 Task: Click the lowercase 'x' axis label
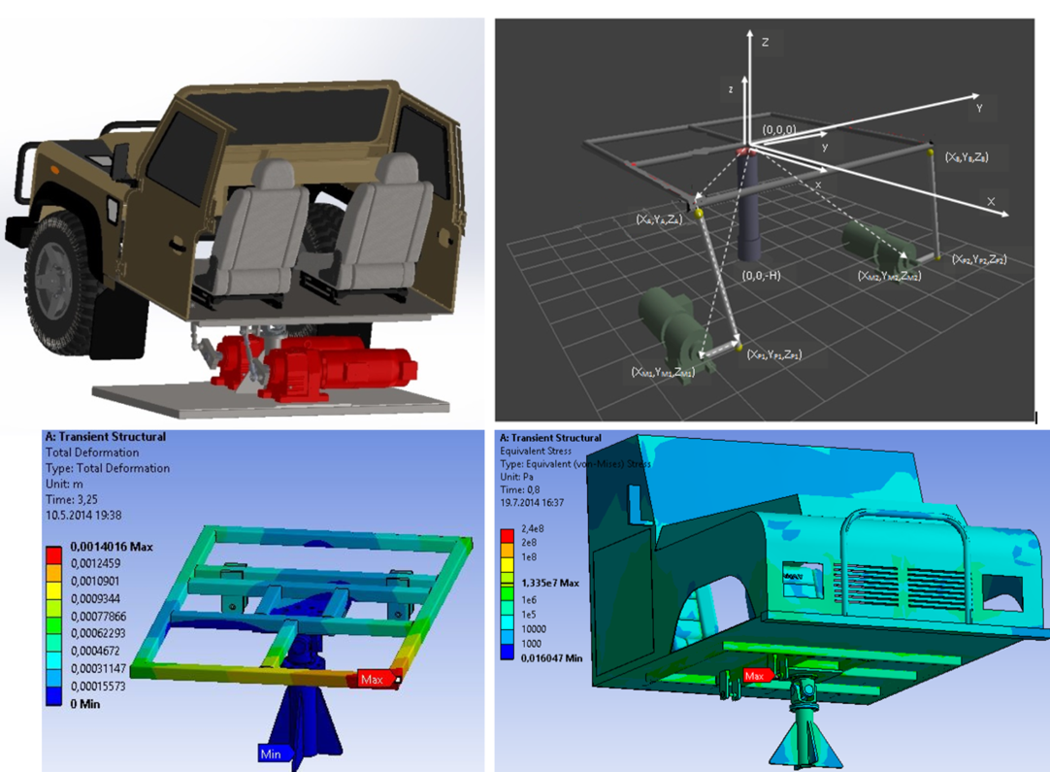[x=818, y=185]
